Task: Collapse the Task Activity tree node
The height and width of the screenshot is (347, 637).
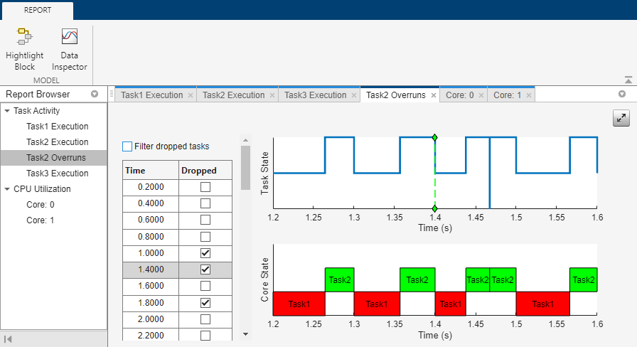Action: click(7, 111)
